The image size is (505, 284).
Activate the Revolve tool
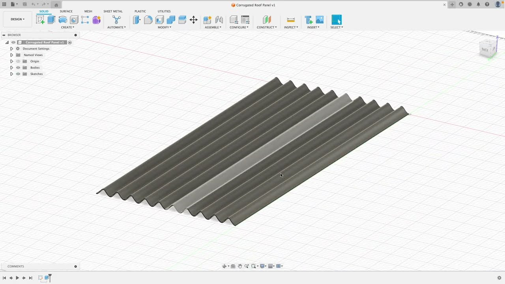[63, 20]
